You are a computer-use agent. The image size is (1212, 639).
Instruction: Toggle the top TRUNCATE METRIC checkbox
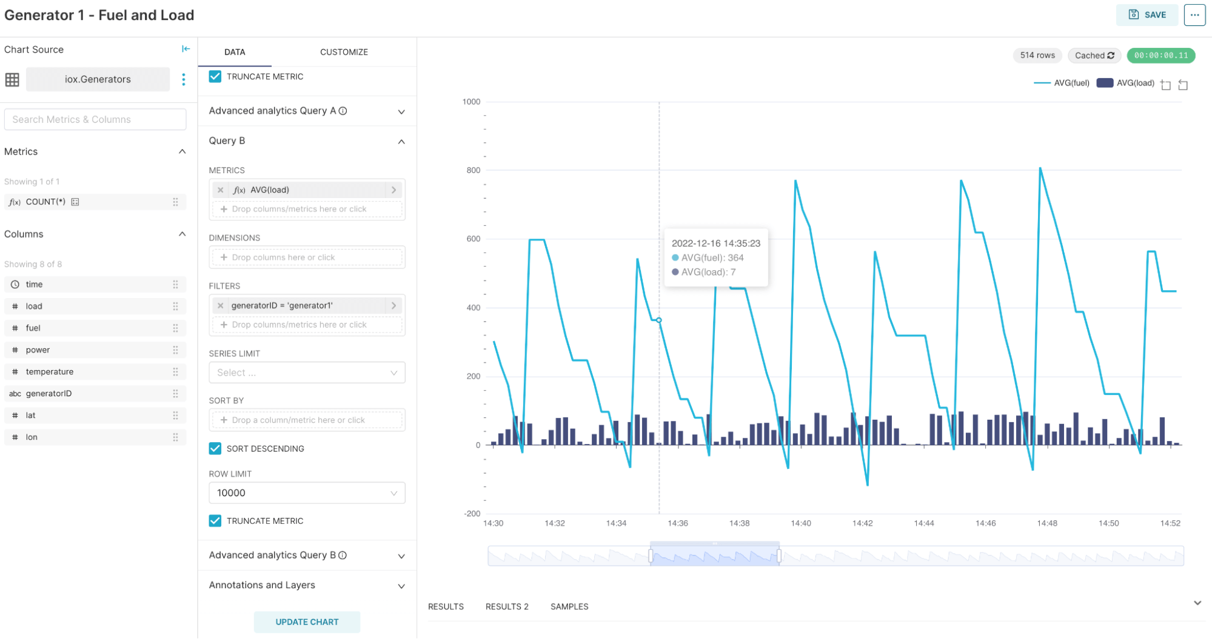(x=215, y=77)
